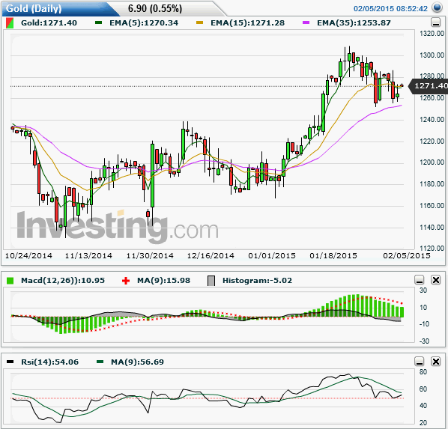Click the magenta EMA(35) color swatch

click(306, 22)
